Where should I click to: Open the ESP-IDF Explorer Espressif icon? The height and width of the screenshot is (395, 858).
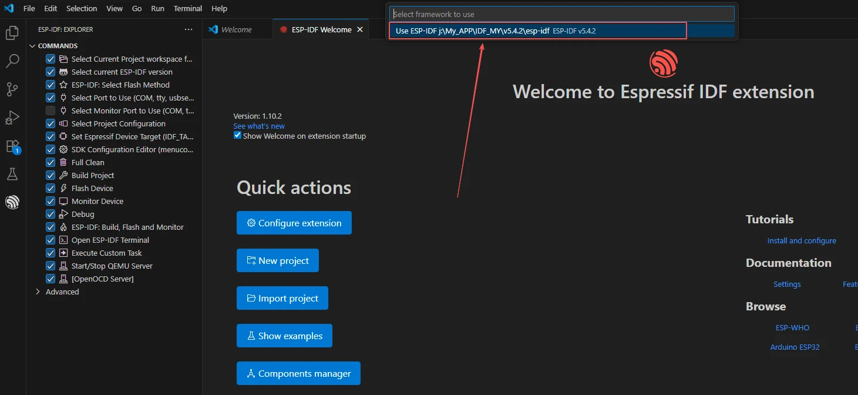(x=12, y=202)
